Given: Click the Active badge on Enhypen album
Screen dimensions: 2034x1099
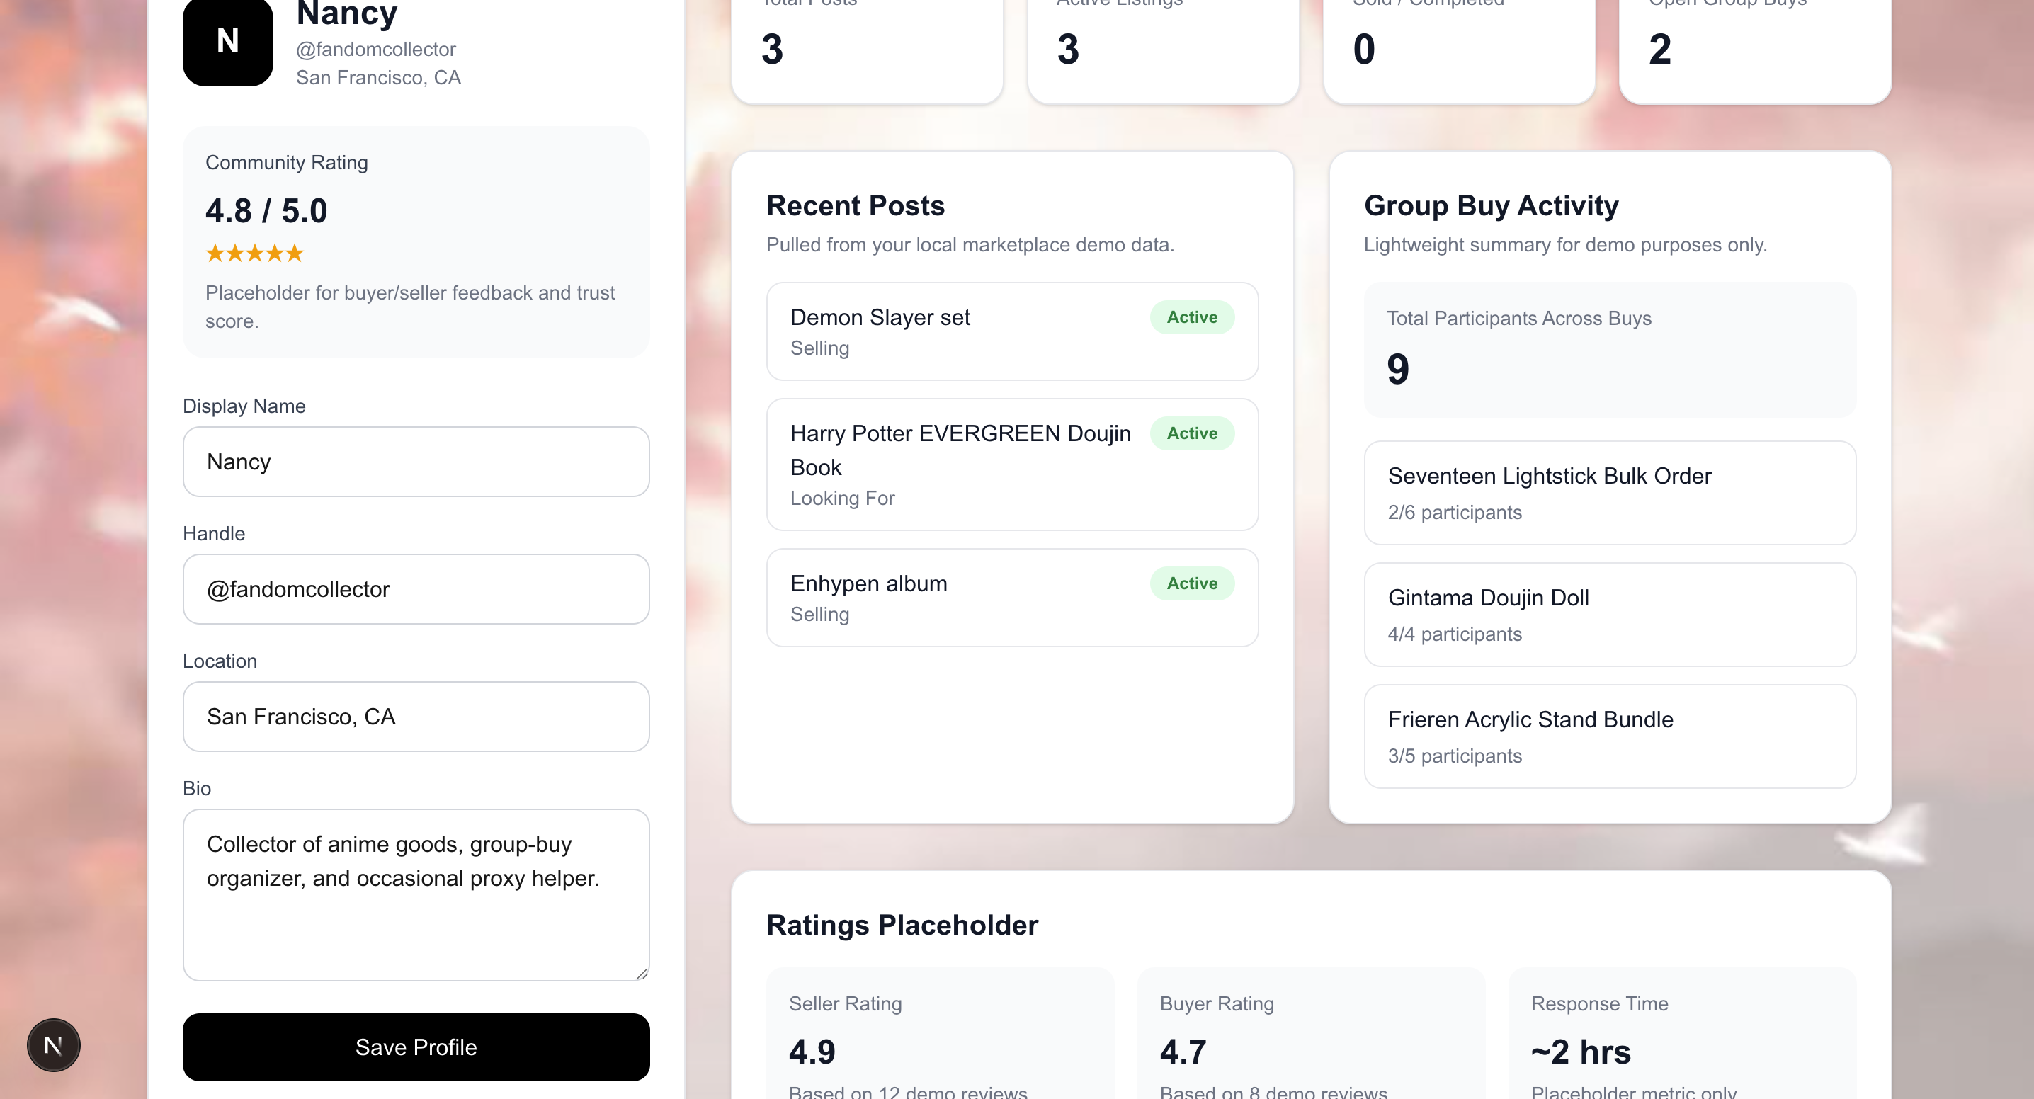Looking at the screenshot, I should pyautogui.click(x=1191, y=583).
